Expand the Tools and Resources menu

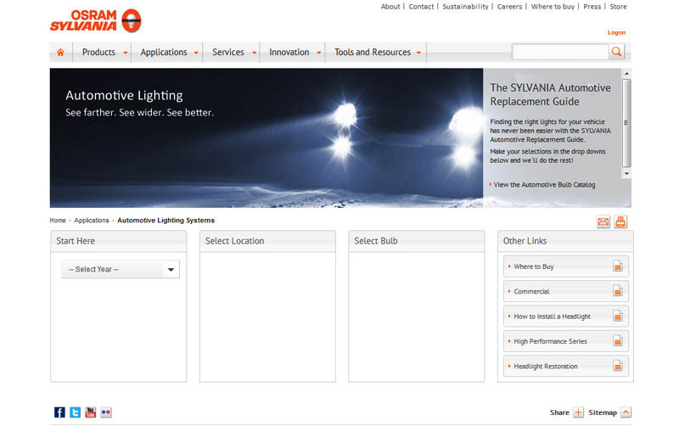click(377, 53)
